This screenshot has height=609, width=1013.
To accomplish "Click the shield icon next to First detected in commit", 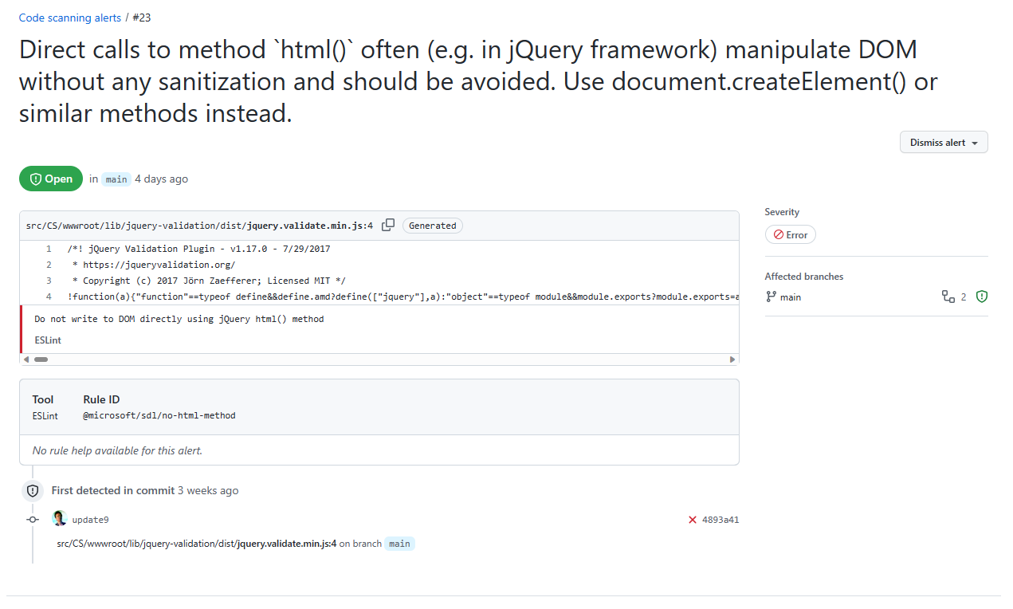I will pyautogui.click(x=33, y=490).
